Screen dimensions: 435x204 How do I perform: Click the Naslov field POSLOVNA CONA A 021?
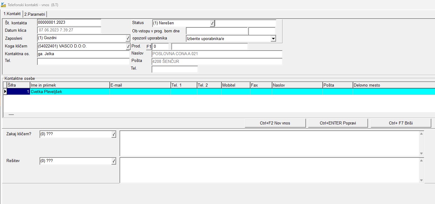217,54
